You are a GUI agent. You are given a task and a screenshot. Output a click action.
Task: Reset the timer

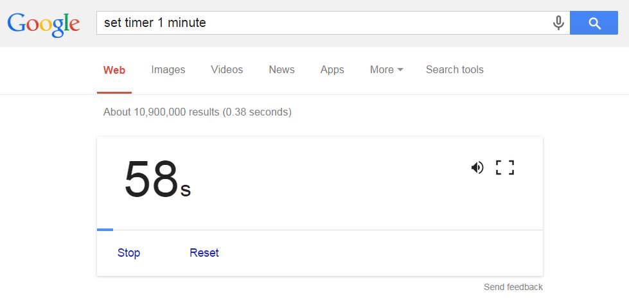(204, 253)
